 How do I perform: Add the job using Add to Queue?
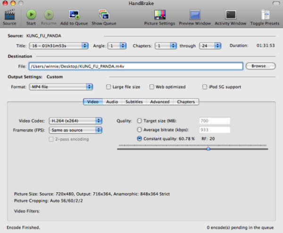[74, 15]
